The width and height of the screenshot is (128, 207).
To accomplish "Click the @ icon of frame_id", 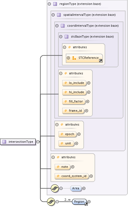I will click(66, 111).
